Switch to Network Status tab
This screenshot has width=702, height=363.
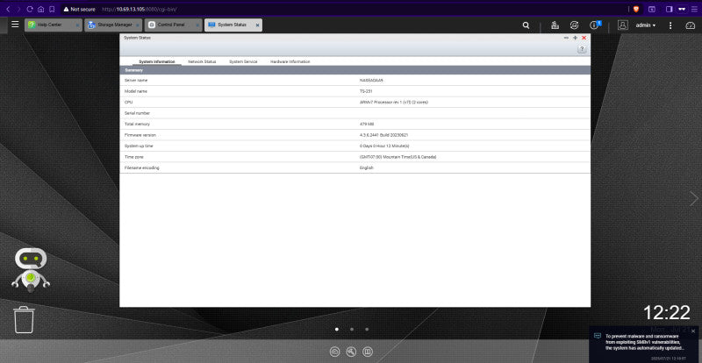pos(202,61)
